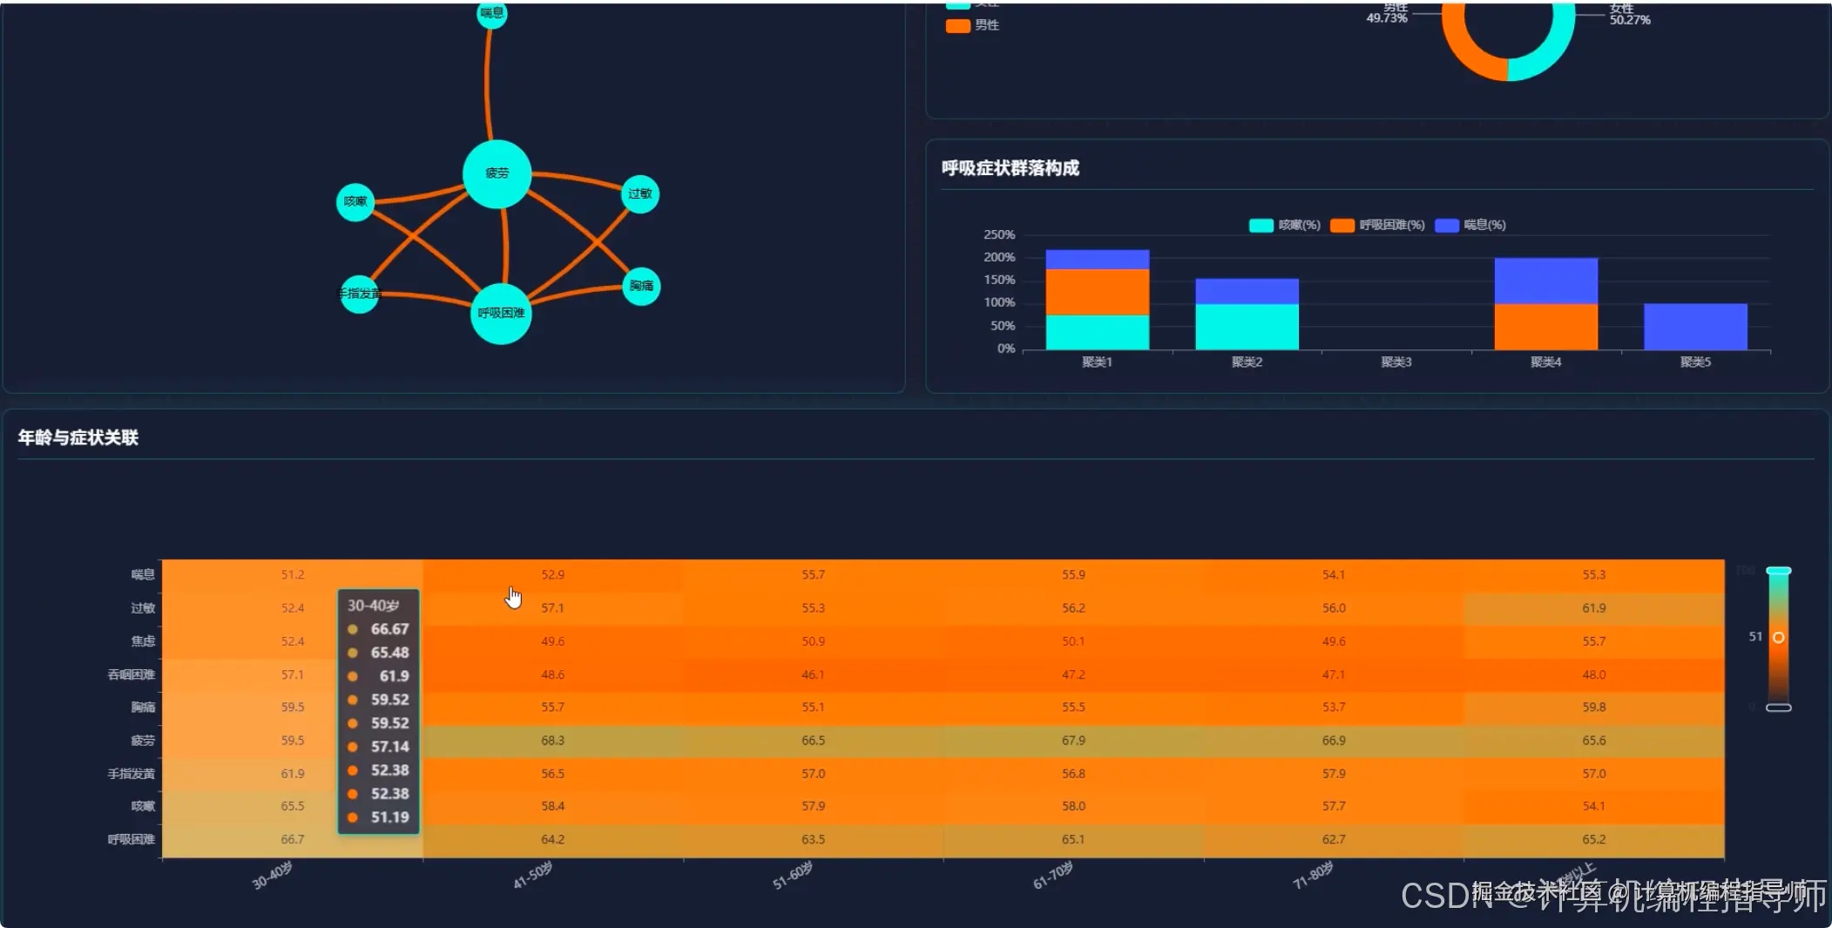Click heatmap cell 67.9 in 疲劳 row

click(x=1073, y=741)
